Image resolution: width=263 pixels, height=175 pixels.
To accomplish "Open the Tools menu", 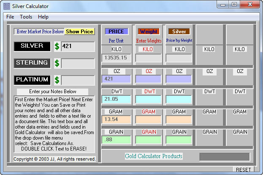I will coord(26,17).
